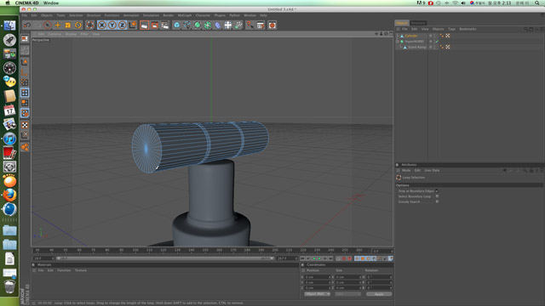Image resolution: width=545 pixels, height=306 pixels.
Task: Open the Plugins menu
Action: pos(220,15)
